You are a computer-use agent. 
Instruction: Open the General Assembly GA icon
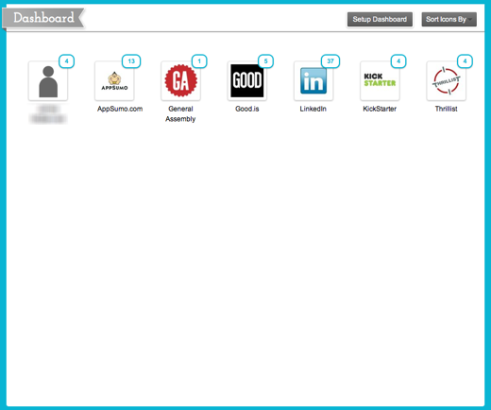[x=180, y=81]
